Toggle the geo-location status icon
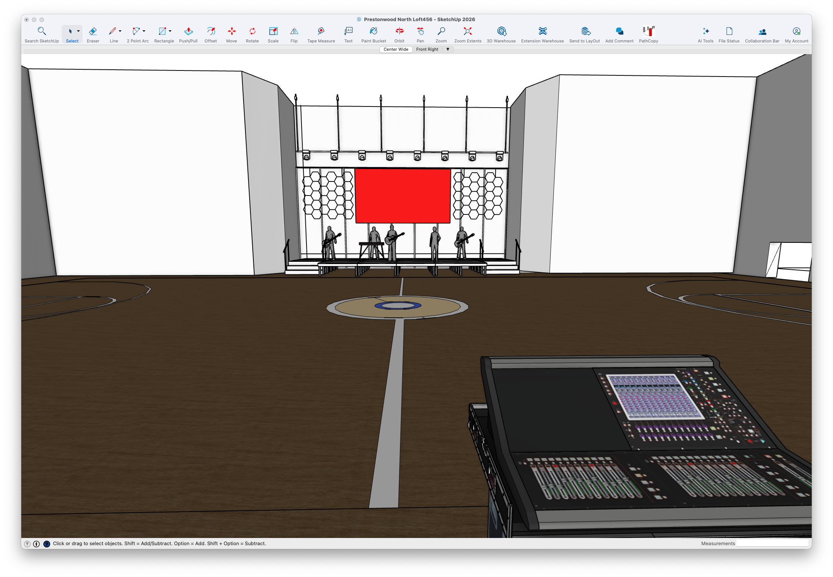 27,544
